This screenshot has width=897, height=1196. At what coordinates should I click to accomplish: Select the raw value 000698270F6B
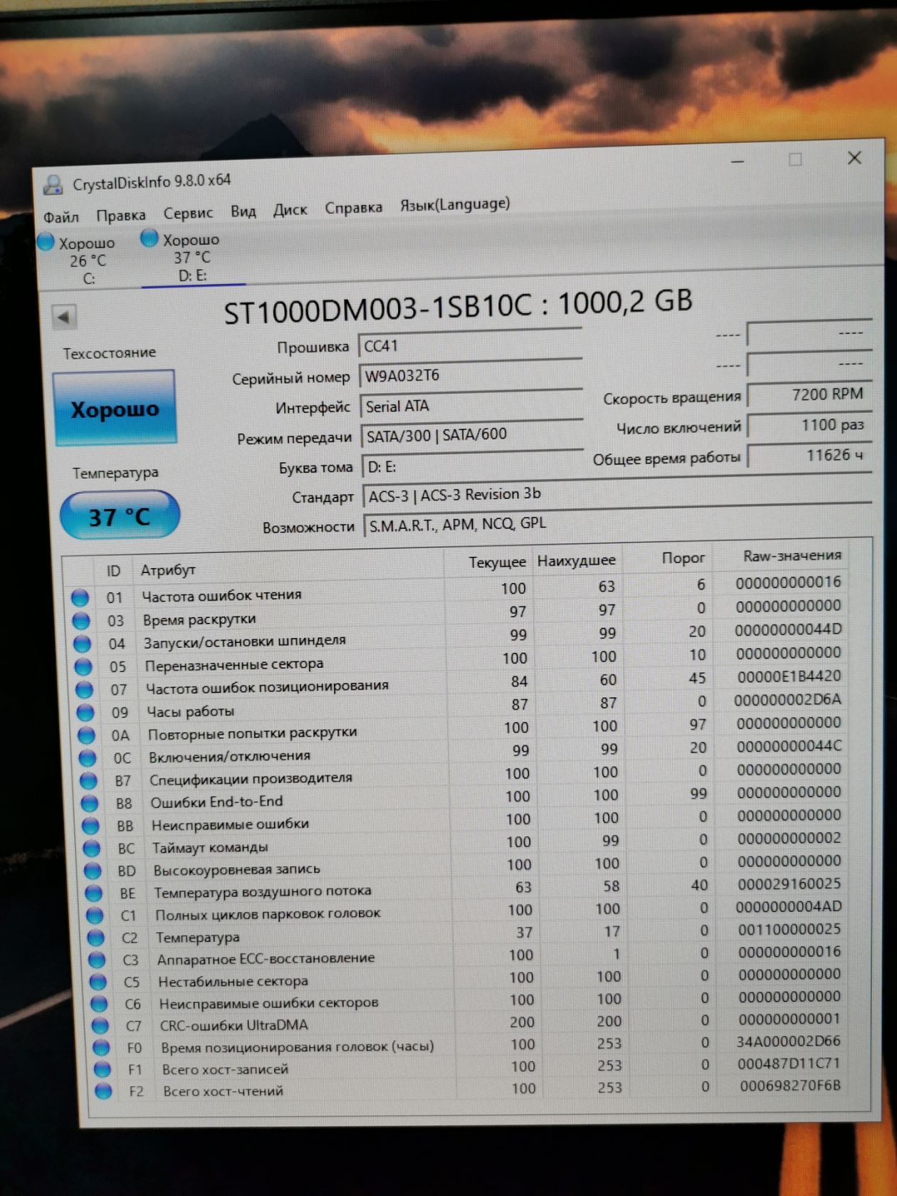(790, 1086)
